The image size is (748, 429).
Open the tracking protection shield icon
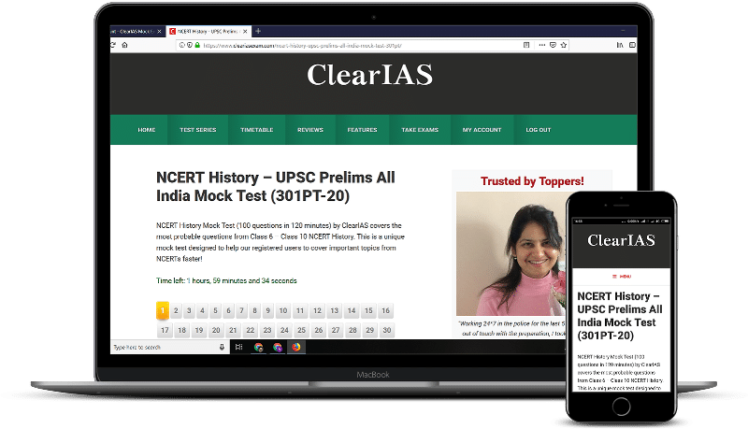click(x=190, y=45)
